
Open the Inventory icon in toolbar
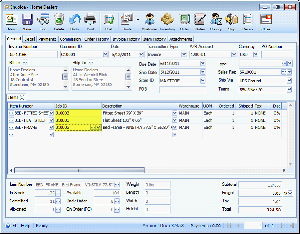(x=167, y=19)
